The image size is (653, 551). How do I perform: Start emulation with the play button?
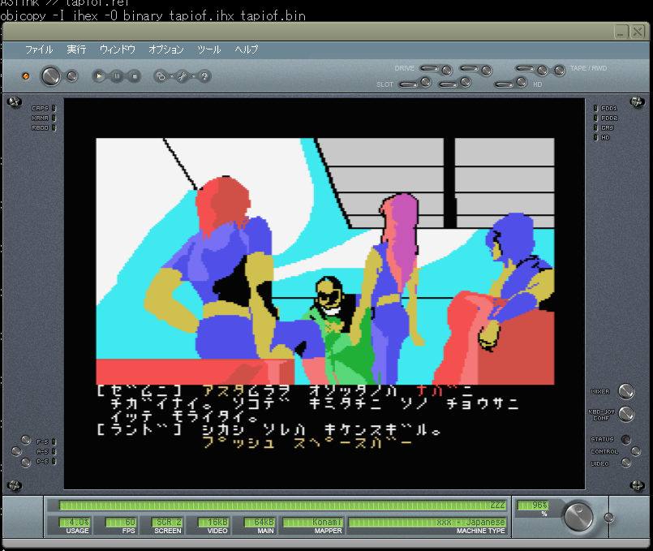(x=99, y=76)
